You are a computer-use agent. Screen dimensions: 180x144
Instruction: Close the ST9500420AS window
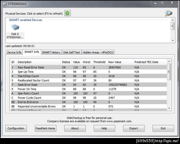tap(172, 3)
